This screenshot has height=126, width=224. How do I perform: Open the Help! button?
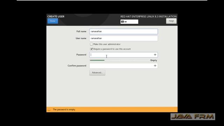tap(171, 21)
